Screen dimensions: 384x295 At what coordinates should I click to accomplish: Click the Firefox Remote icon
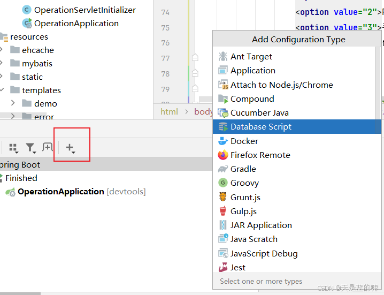click(223, 155)
